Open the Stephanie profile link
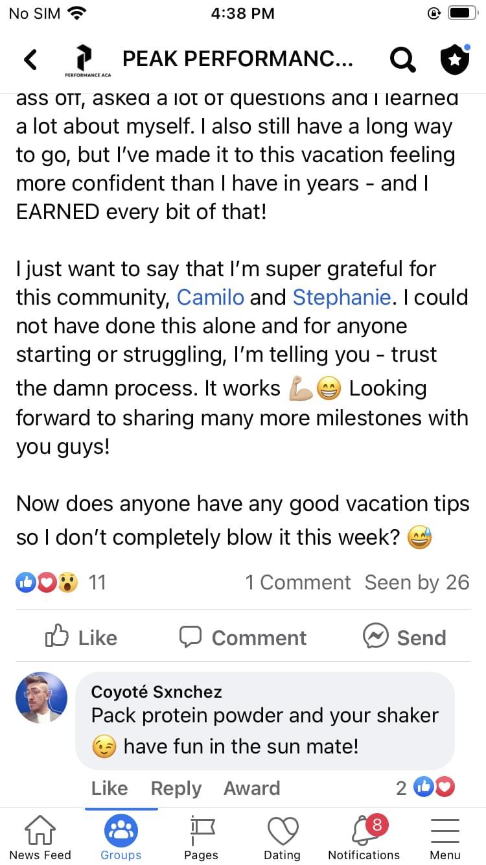 [x=341, y=297]
